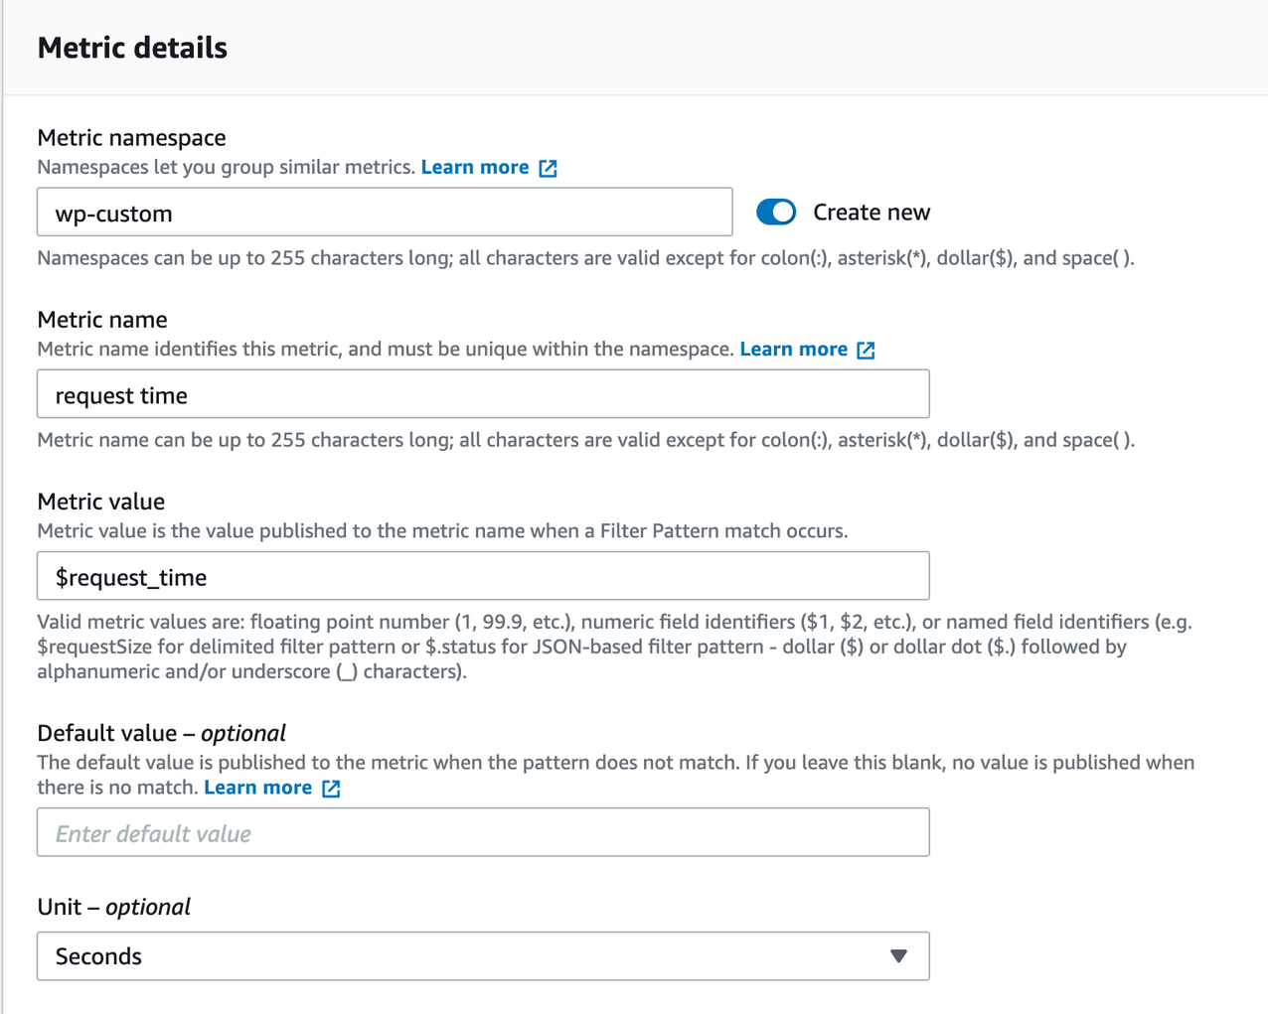This screenshot has height=1014, width=1268.
Task: Open the Learn more link for Metric name
Action: [793, 349]
